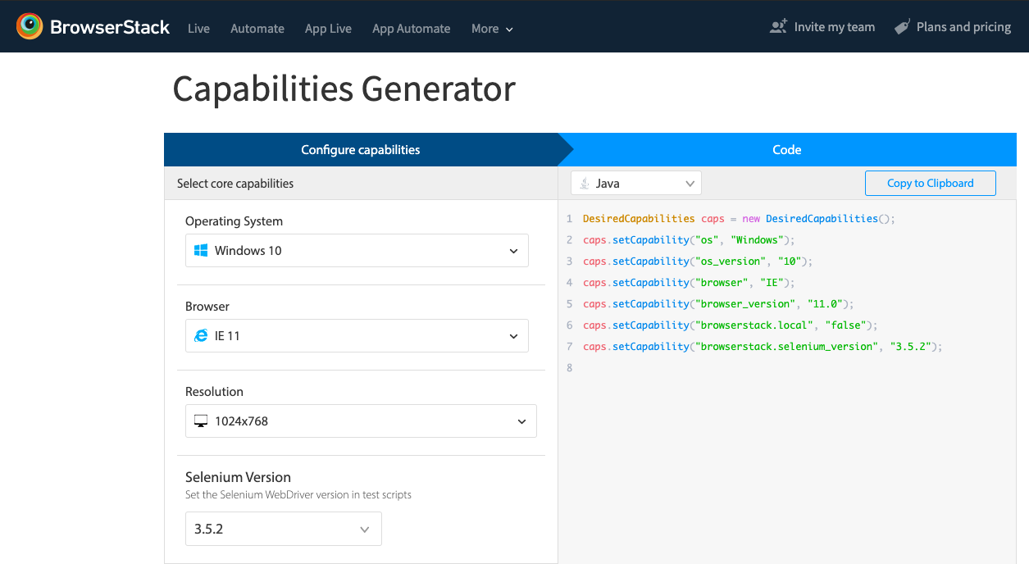Click the Selenium Version label
The height and width of the screenshot is (564, 1029).
pyautogui.click(x=238, y=476)
